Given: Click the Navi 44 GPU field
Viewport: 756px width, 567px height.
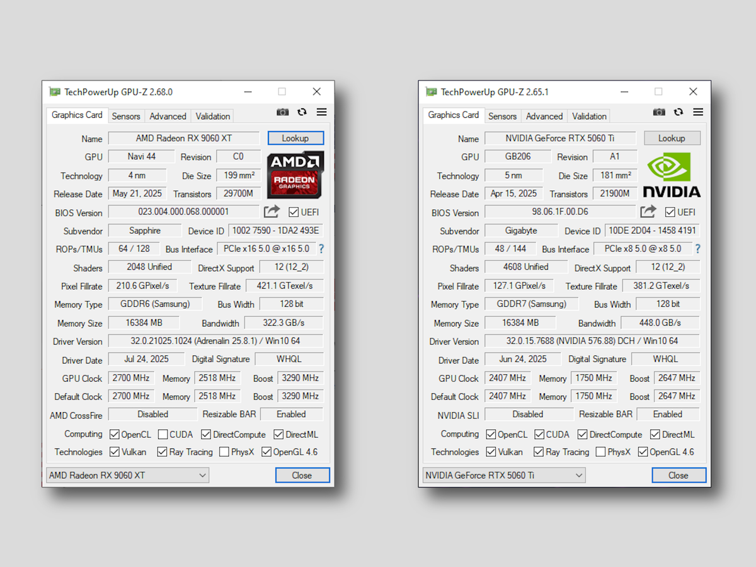Looking at the screenshot, I should pyautogui.click(x=142, y=157).
